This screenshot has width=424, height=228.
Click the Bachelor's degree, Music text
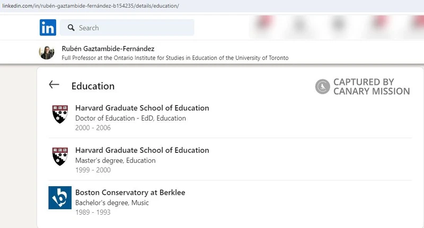pyautogui.click(x=112, y=203)
